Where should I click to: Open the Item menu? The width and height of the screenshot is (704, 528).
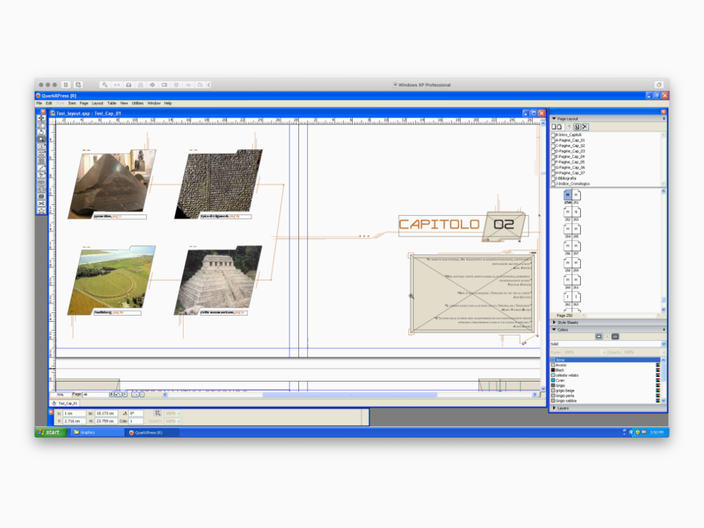pyautogui.click(x=71, y=103)
